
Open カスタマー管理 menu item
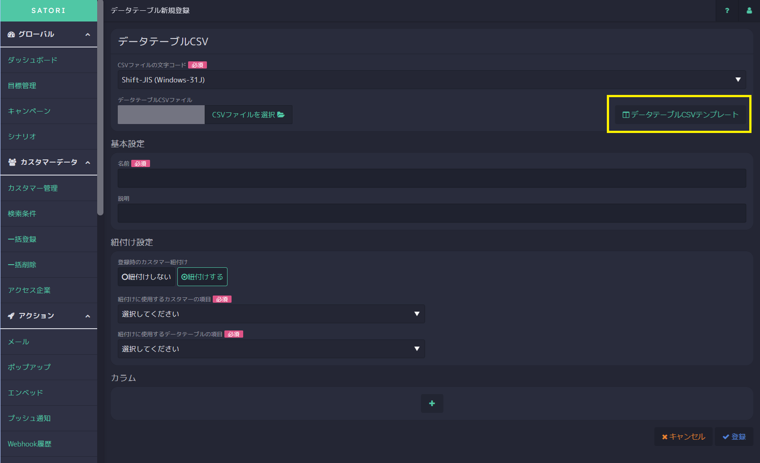click(x=49, y=188)
